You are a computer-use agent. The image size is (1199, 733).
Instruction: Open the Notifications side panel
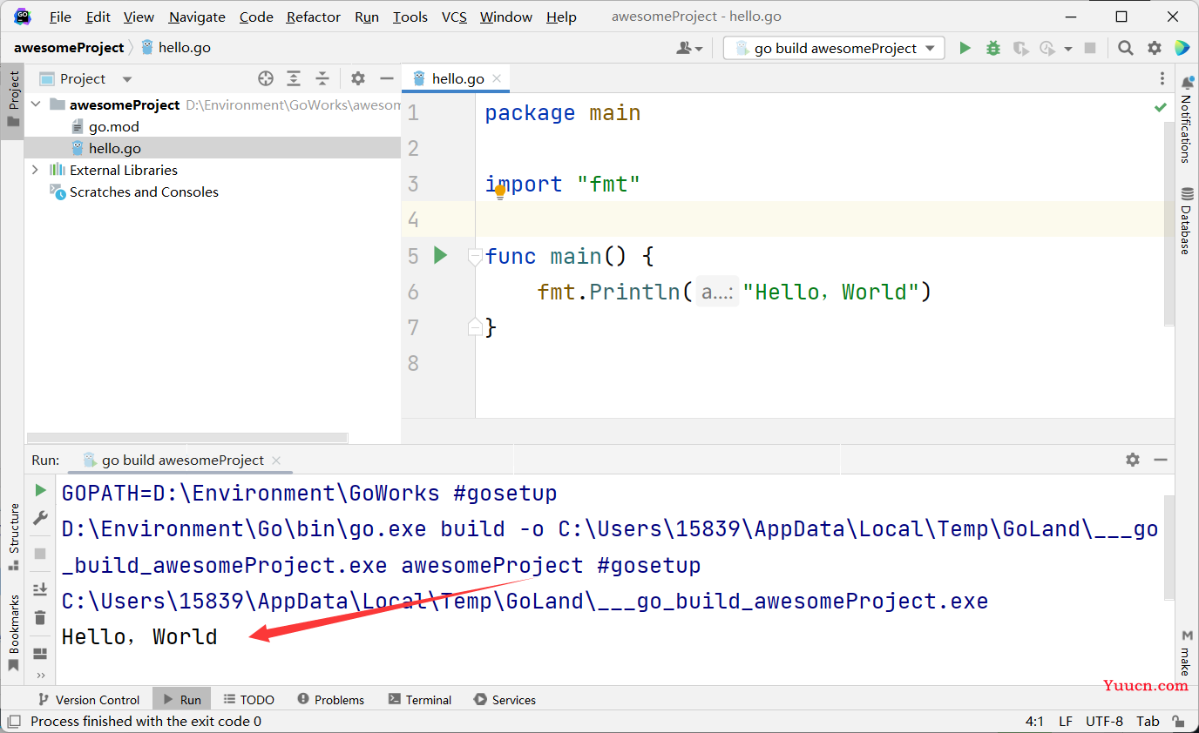[x=1186, y=118]
